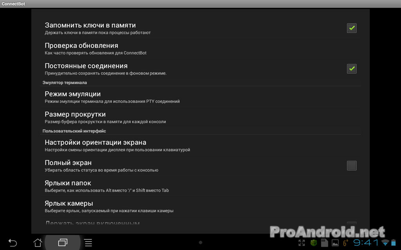Open the recent apps icon
401x250 pixels.
tap(63, 242)
